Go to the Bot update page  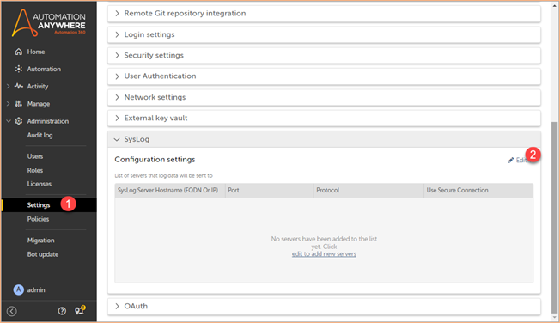43,254
